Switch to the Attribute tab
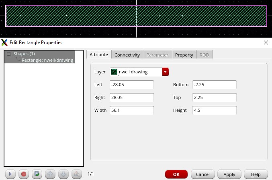Screen dimensions: 272x180 tap(99, 55)
